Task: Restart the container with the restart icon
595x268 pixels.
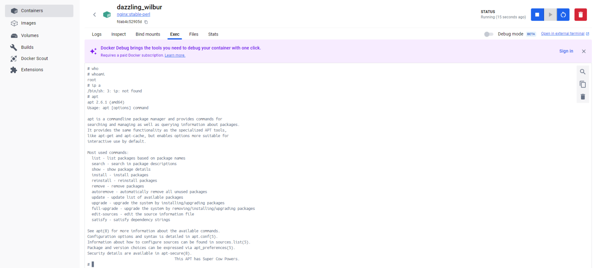Action: point(563,15)
